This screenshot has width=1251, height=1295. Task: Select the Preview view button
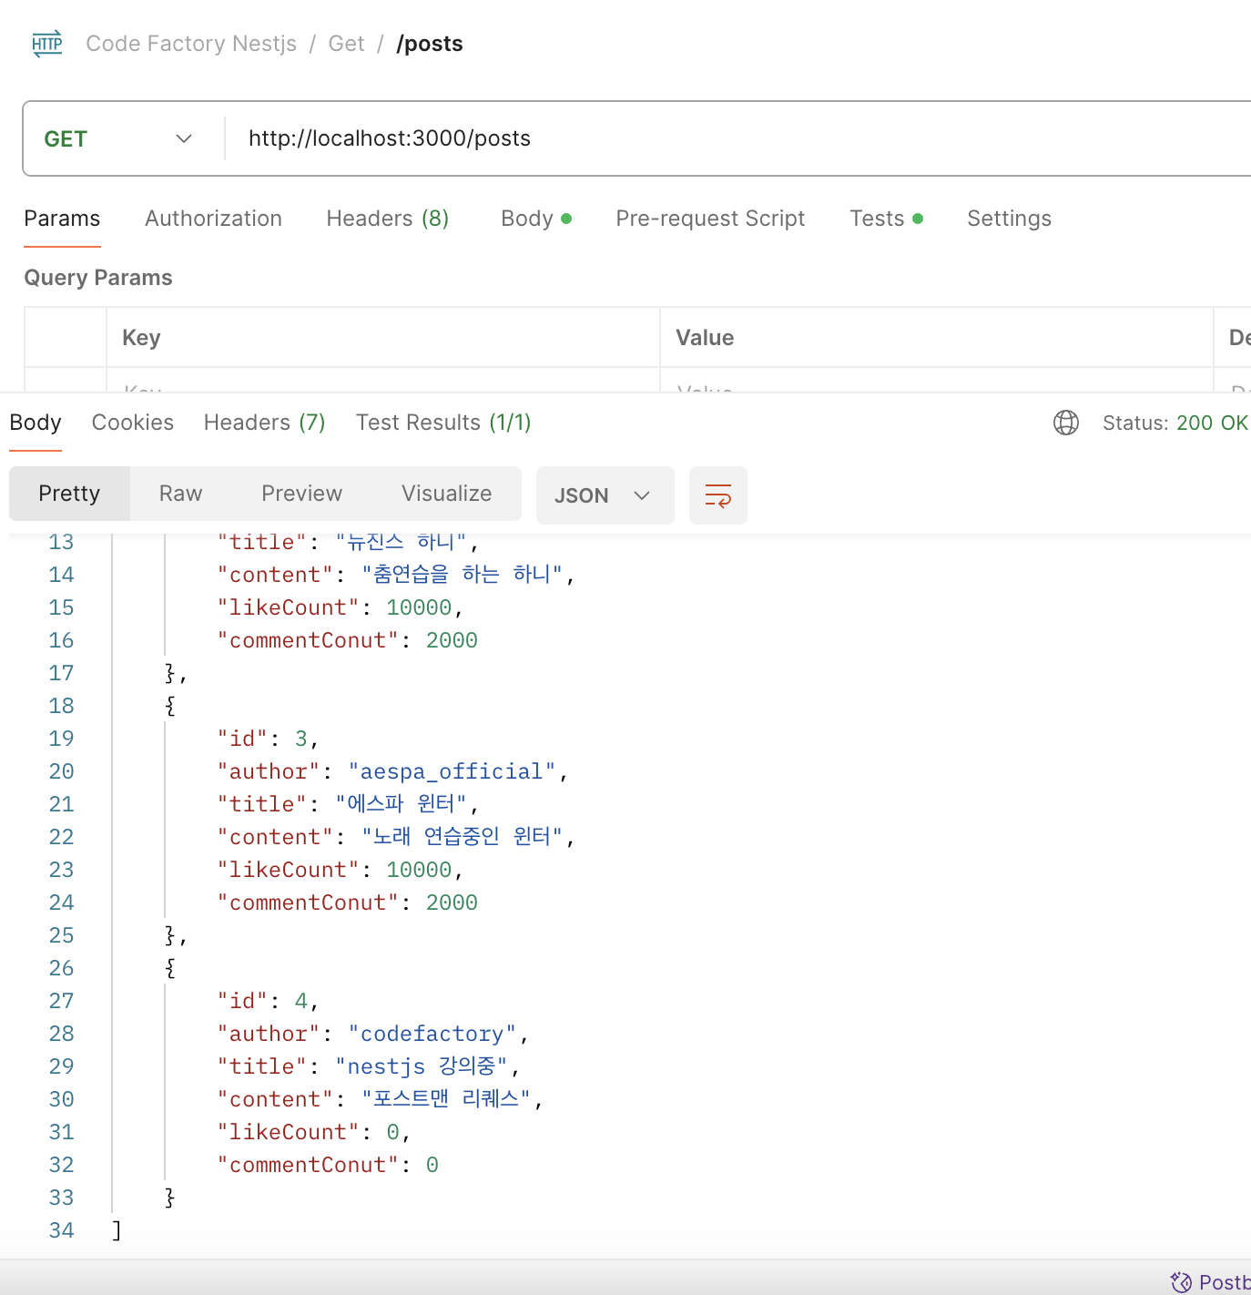coord(301,494)
